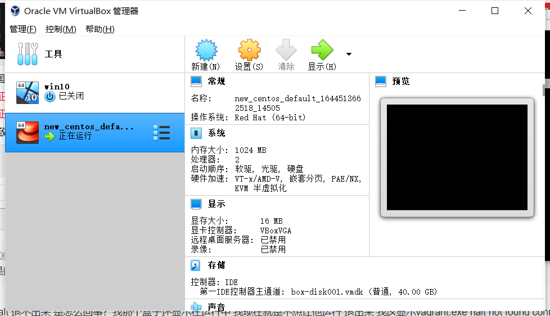The height and width of the screenshot is (316, 550).
Task: Click the boot order 软驱, 光驱, 硬盘
Action: 269,169
